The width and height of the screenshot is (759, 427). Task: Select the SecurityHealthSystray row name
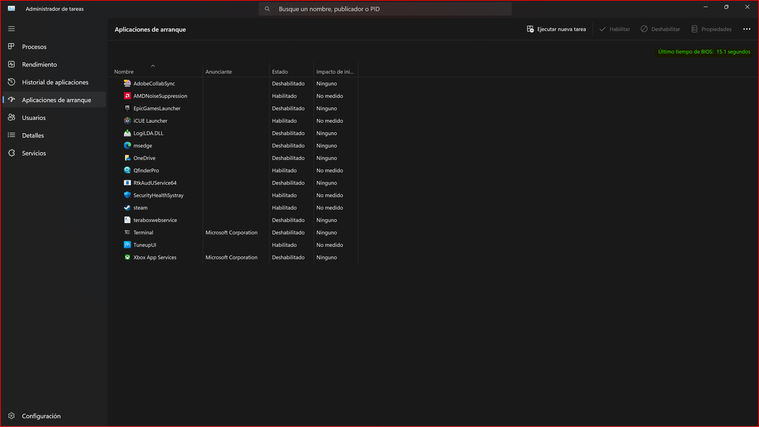[x=158, y=195]
